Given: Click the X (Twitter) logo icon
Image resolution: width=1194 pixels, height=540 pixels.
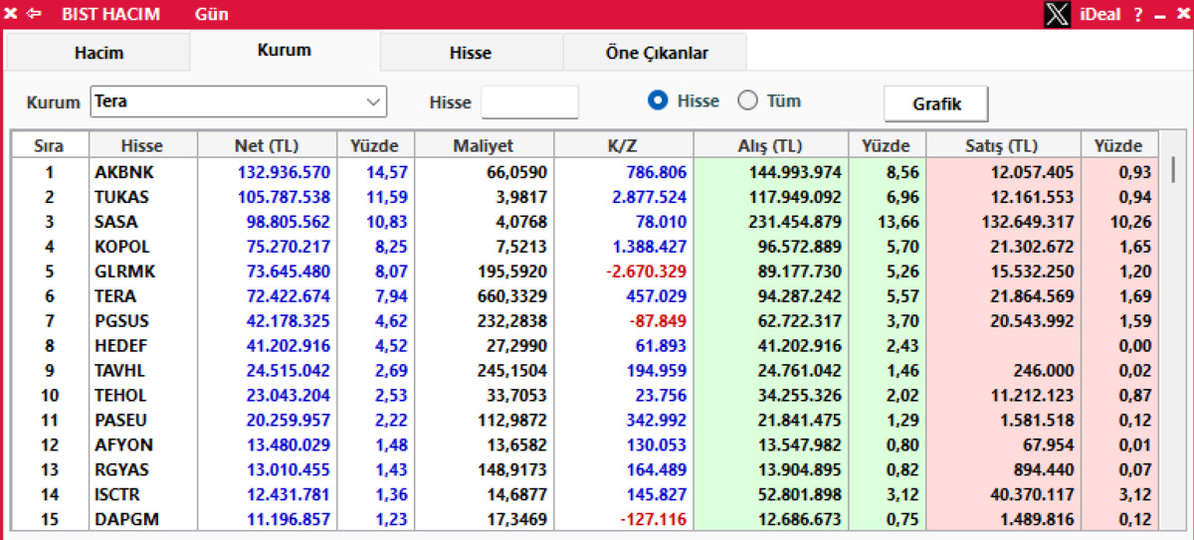Looking at the screenshot, I should click(x=1058, y=14).
